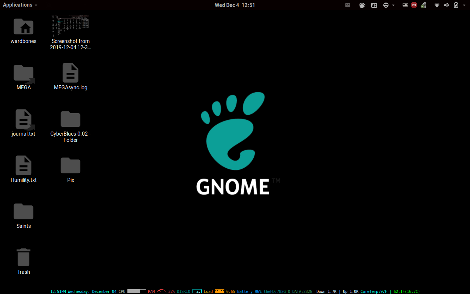Expand the arrow beside the smiley icon
Image resolution: width=470 pixels, height=294 pixels.
[393, 5]
